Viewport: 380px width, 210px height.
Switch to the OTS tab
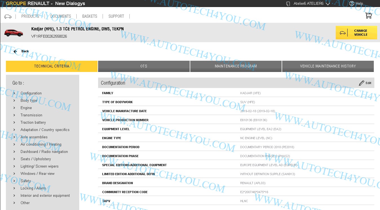tap(144, 66)
